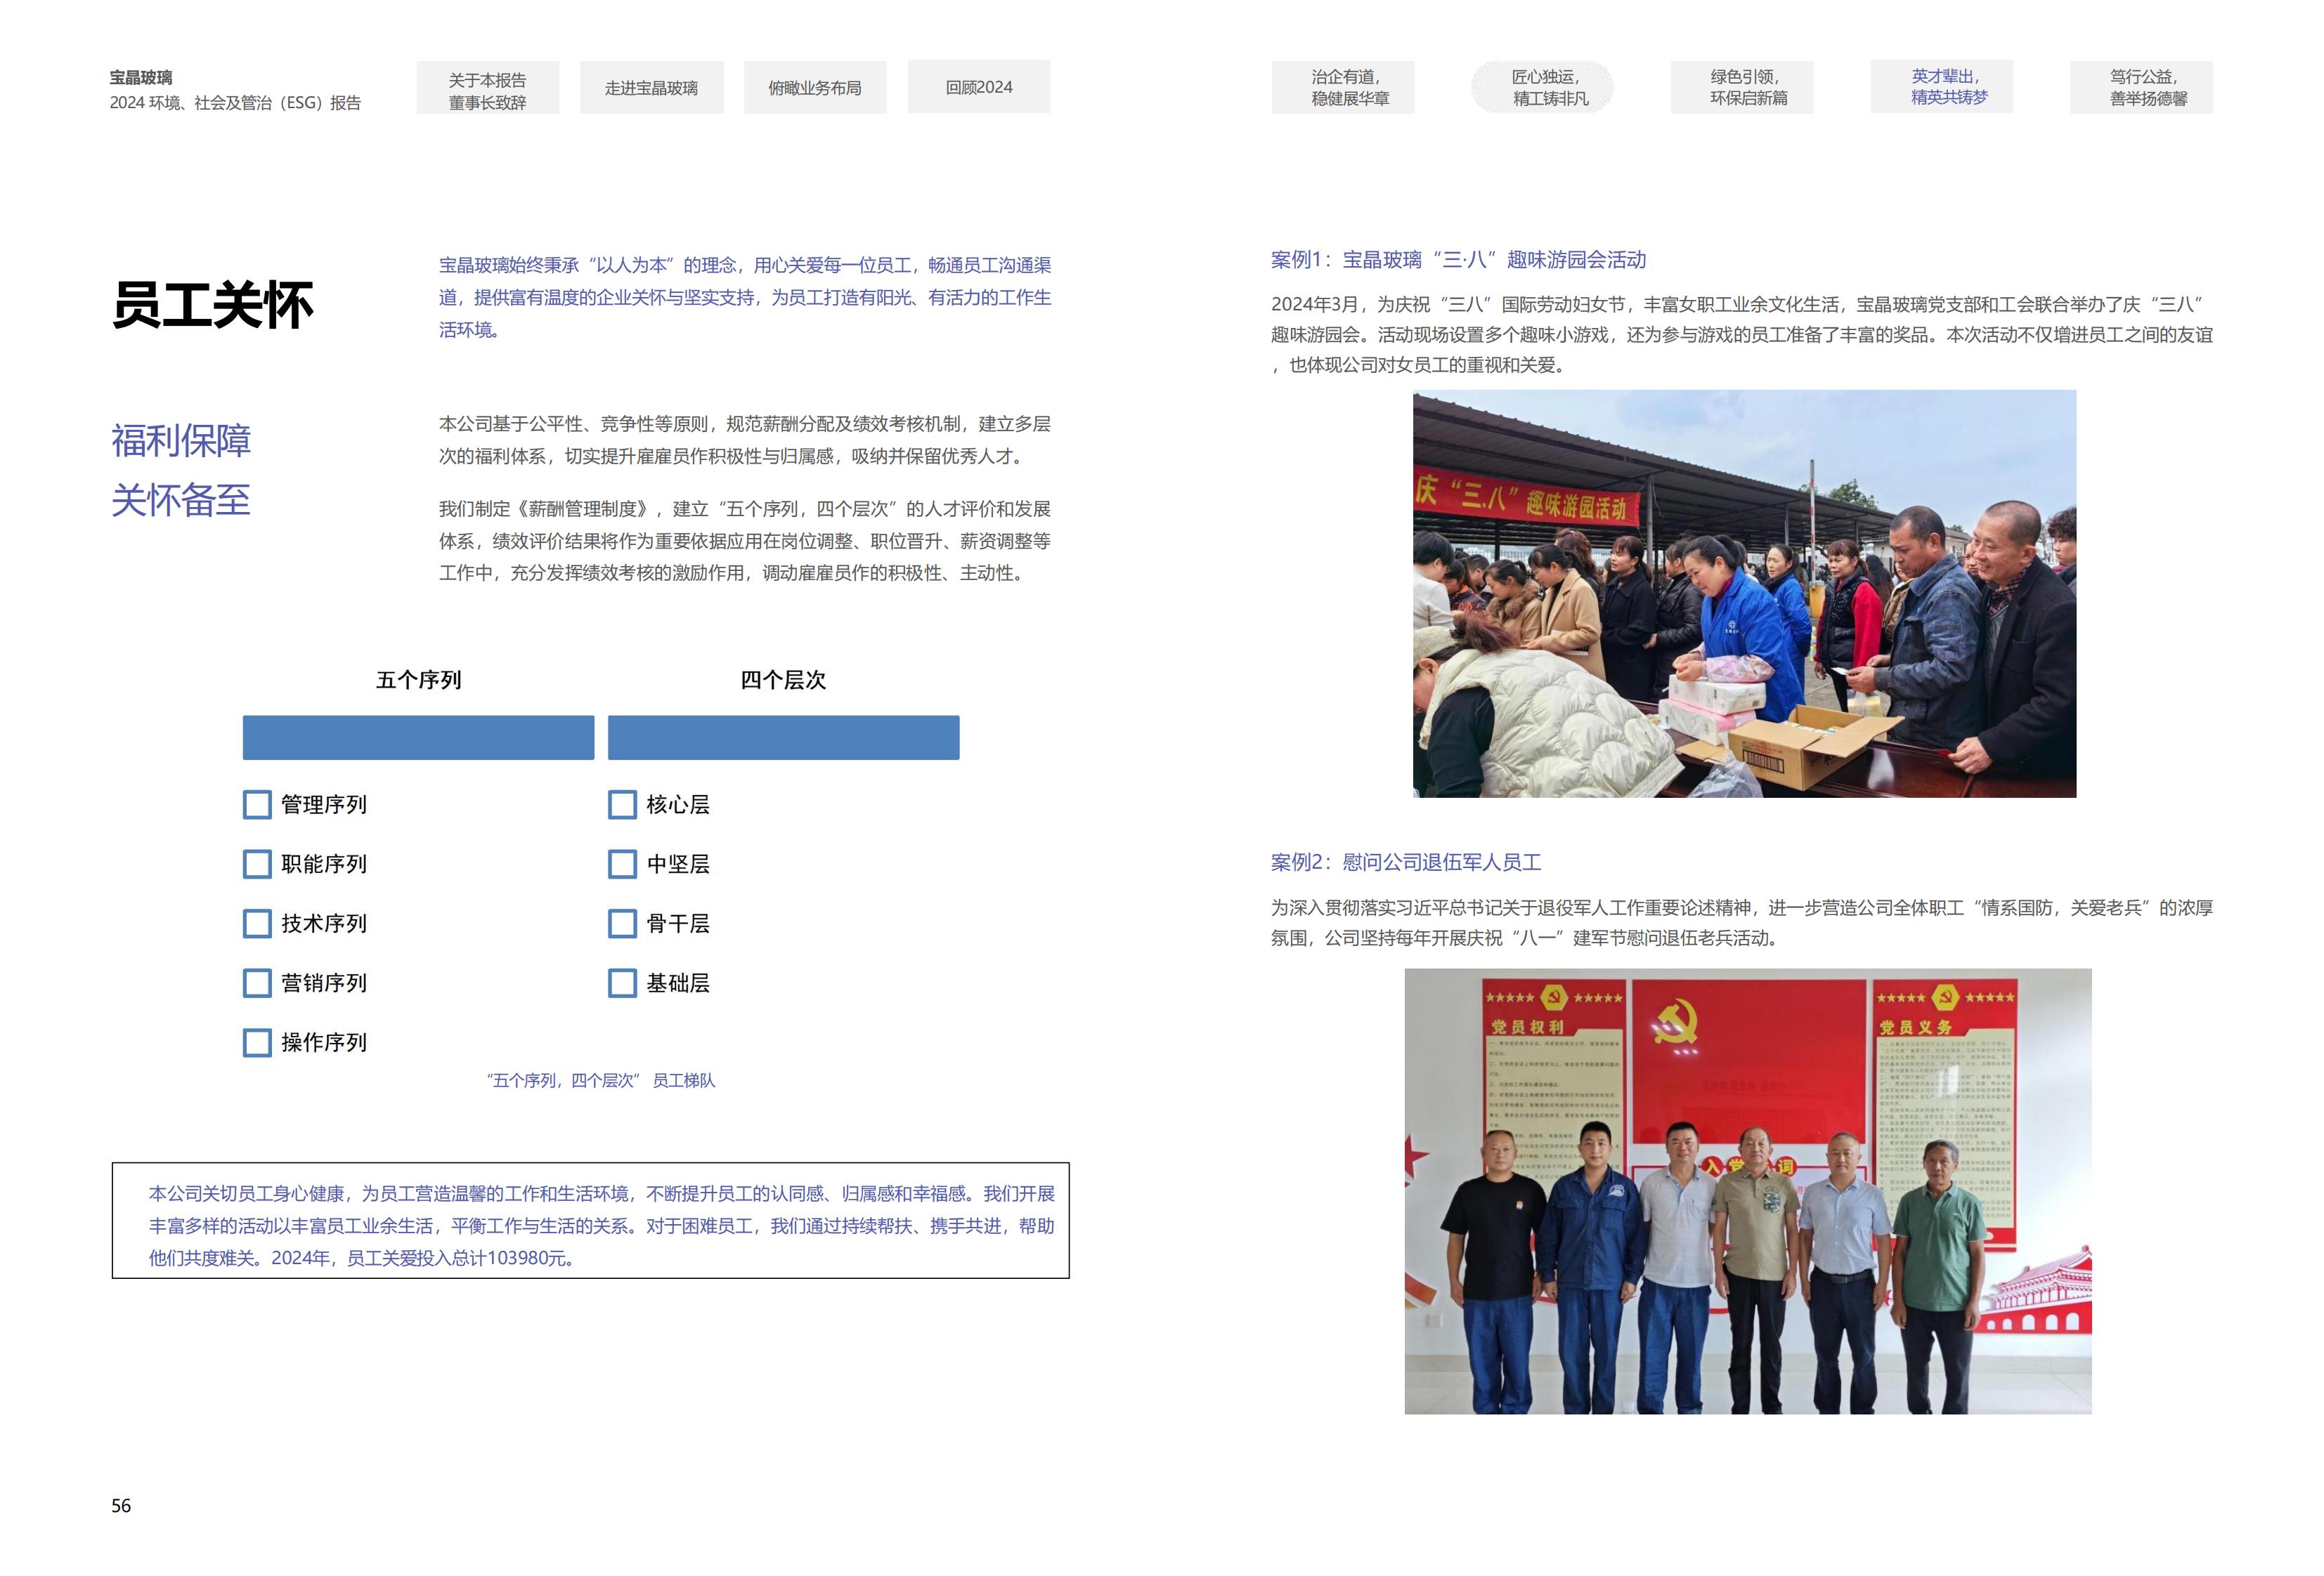
Task: Tick the 营销序列 checkbox
Action: point(257,983)
